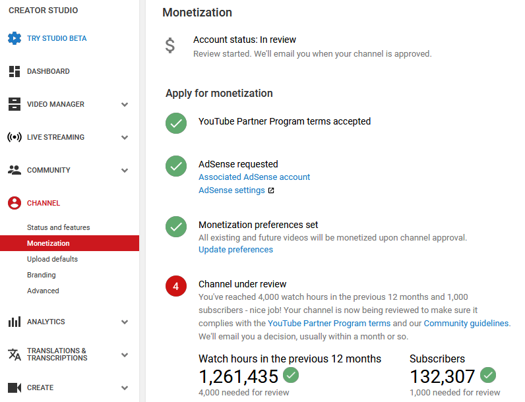Click the Apply for monetization heading
The width and height of the screenshot is (525, 402).
pyautogui.click(x=219, y=94)
